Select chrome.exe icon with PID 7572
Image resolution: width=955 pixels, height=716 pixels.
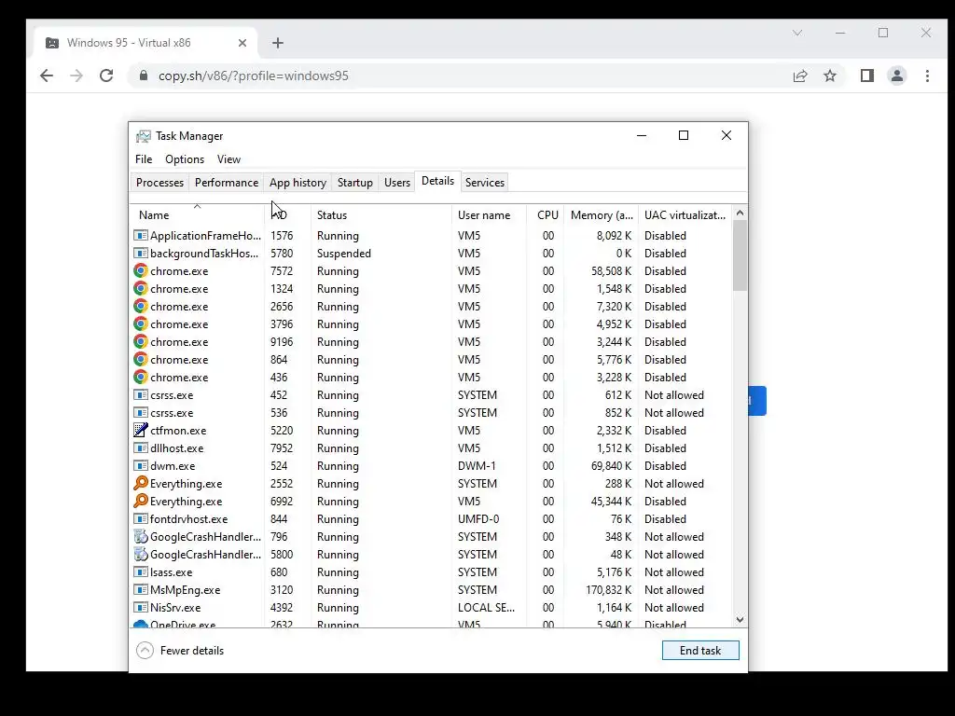[141, 271]
